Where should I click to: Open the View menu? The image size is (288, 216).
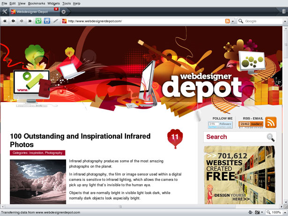coord(22,3)
